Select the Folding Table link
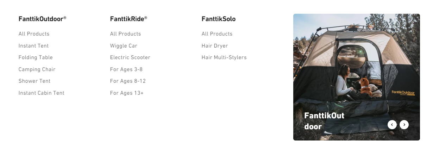 (x=36, y=57)
